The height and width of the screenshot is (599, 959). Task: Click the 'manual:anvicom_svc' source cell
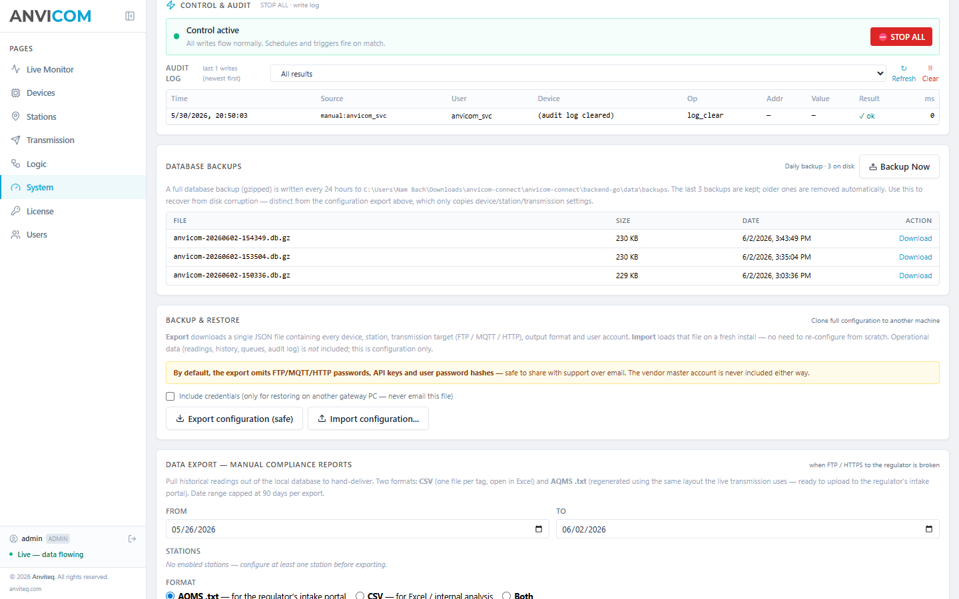(x=354, y=116)
